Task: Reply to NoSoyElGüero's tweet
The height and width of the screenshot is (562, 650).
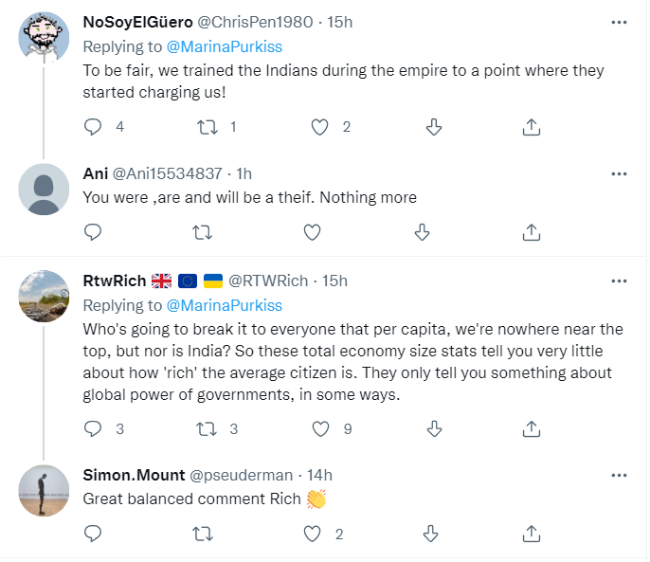Action: 93,127
